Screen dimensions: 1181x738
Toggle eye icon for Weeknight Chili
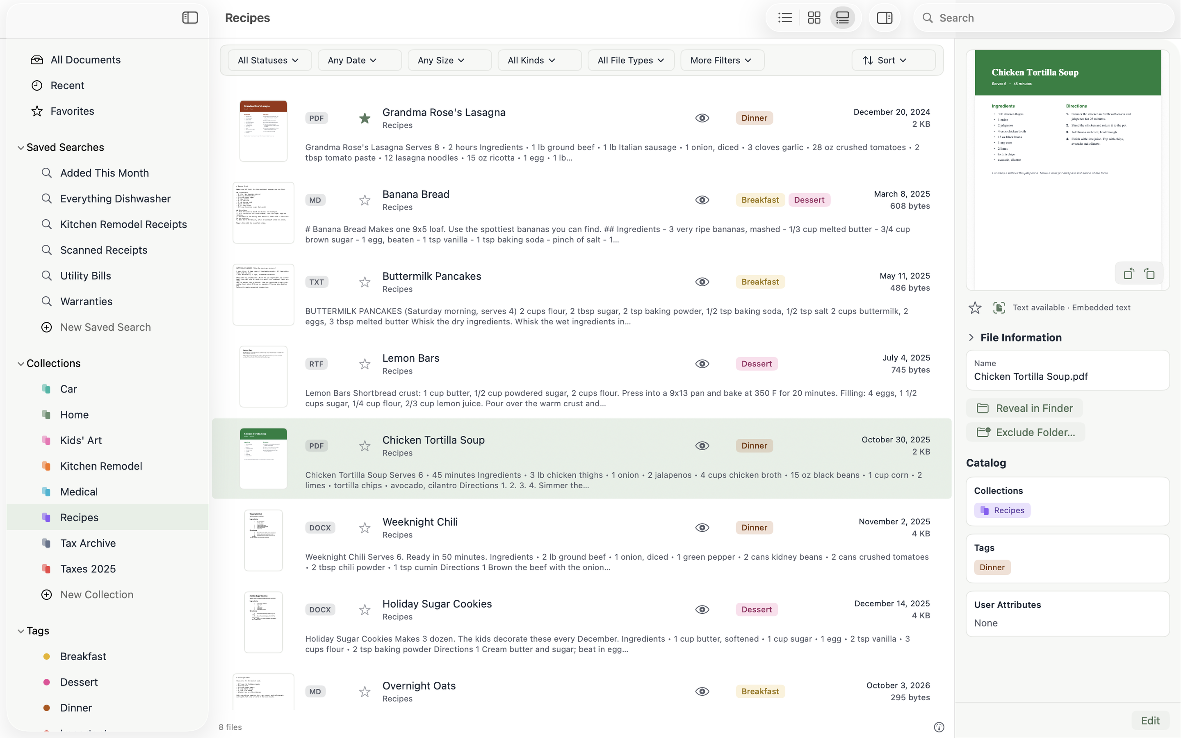[x=702, y=528]
